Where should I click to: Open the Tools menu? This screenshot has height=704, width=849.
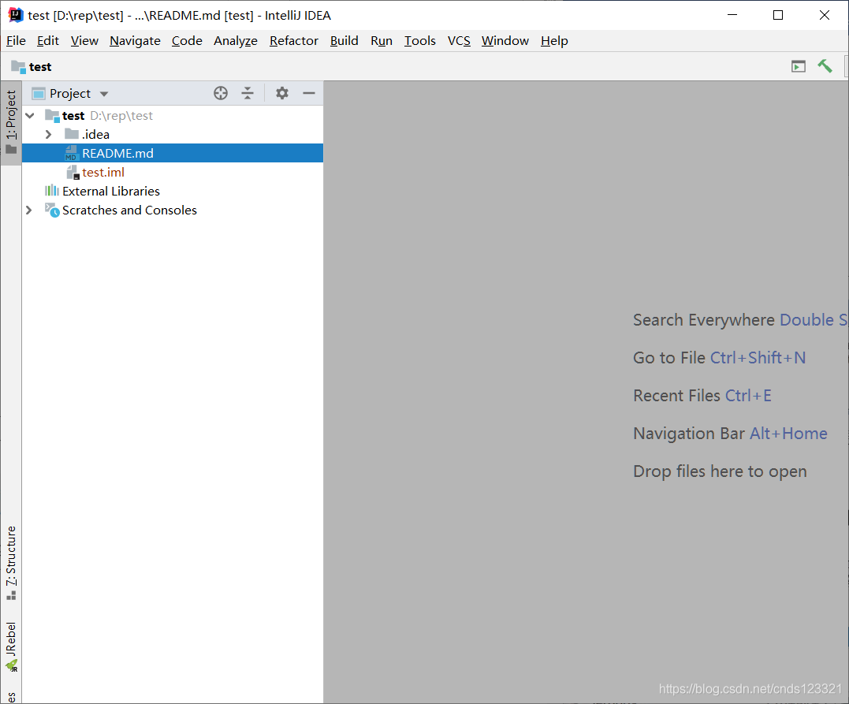point(419,41)
